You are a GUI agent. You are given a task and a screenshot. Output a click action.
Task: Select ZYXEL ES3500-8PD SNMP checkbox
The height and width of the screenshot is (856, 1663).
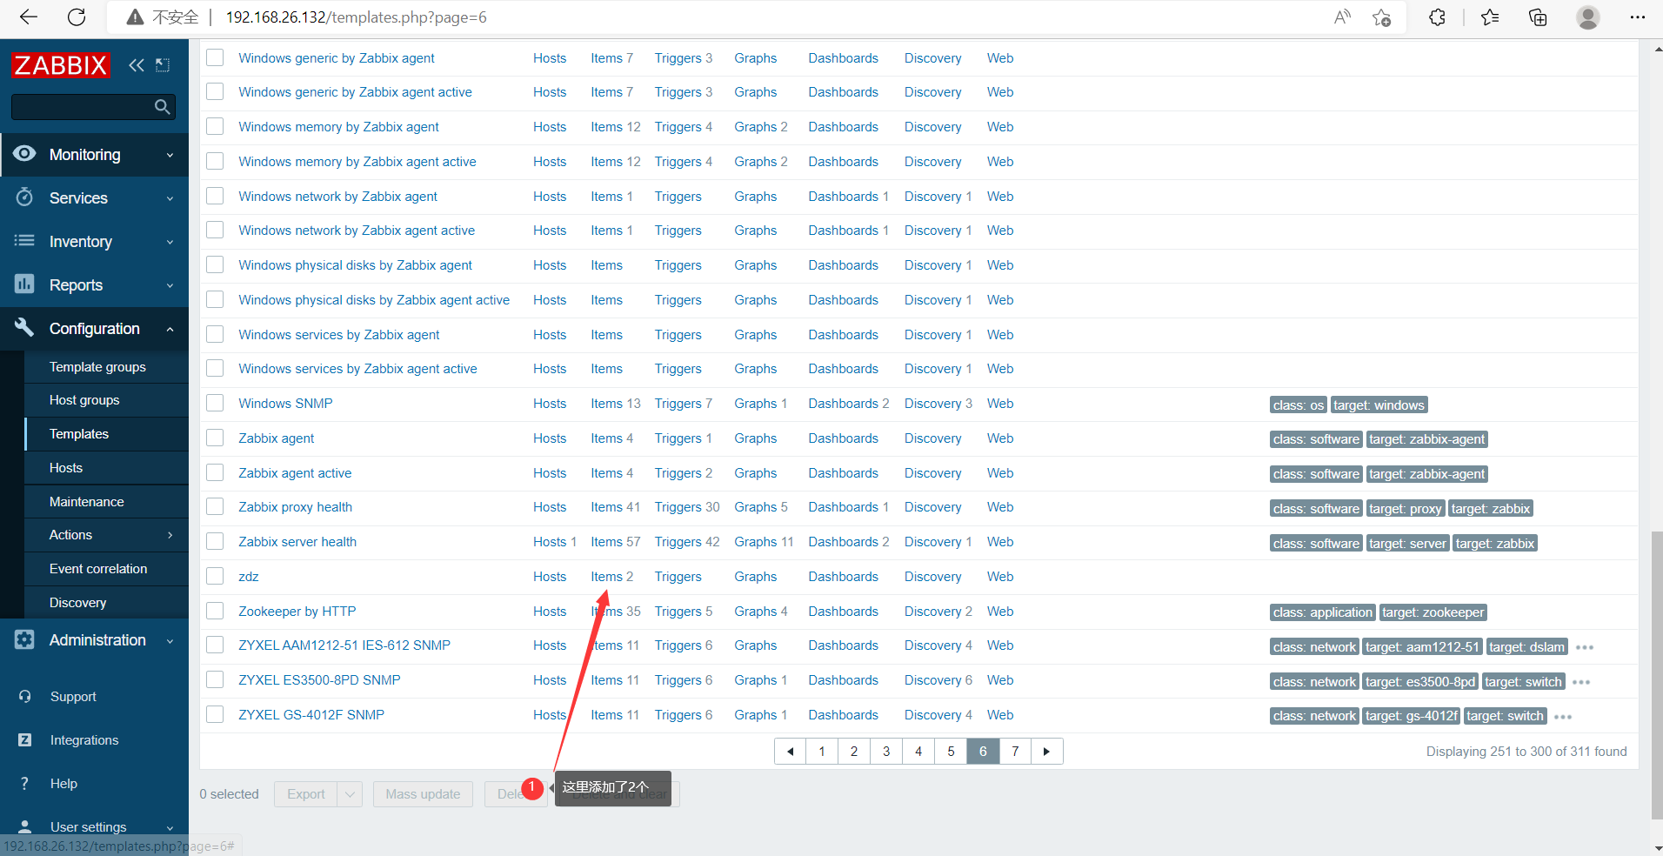click(x=215, y=680)
